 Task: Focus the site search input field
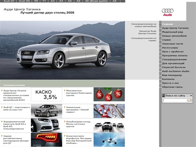[175, 100]
